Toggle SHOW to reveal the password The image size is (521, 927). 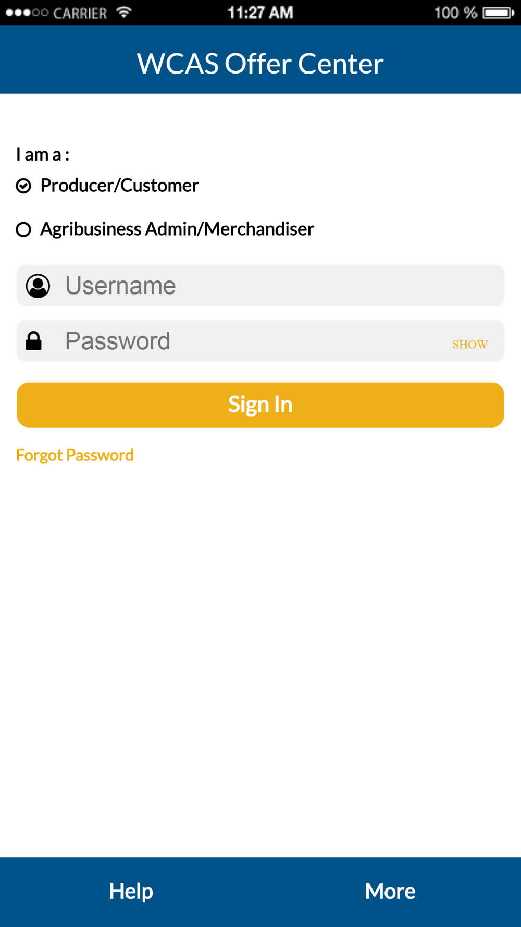[x=470, y=345]
